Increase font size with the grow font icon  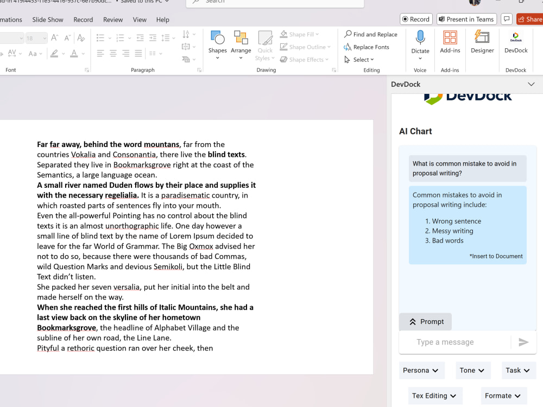[x=54, y=38]
